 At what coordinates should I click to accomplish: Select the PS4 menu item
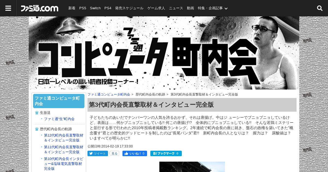pyautogui.click(x=108, y=8)
